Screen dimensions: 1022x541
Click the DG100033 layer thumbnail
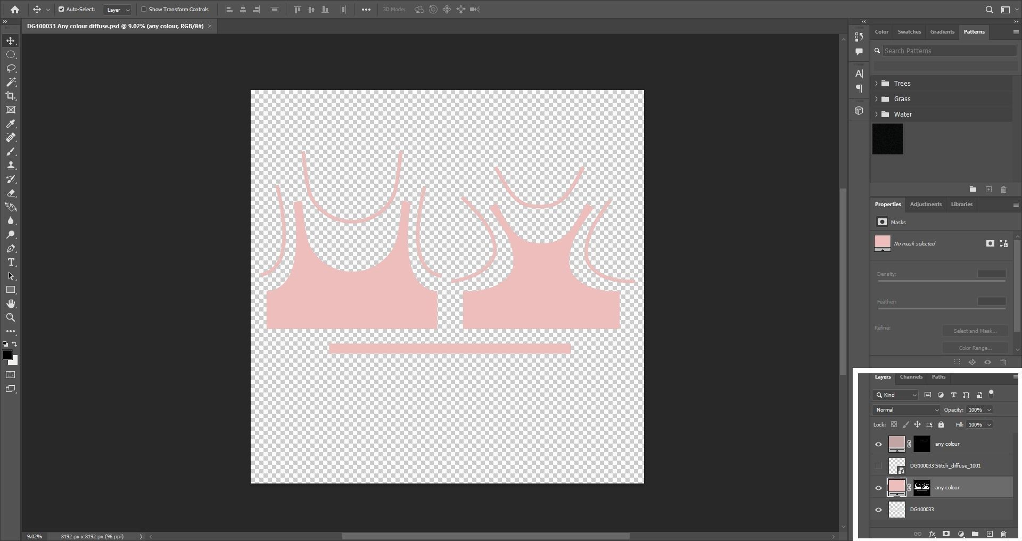(x=896, y=509)
